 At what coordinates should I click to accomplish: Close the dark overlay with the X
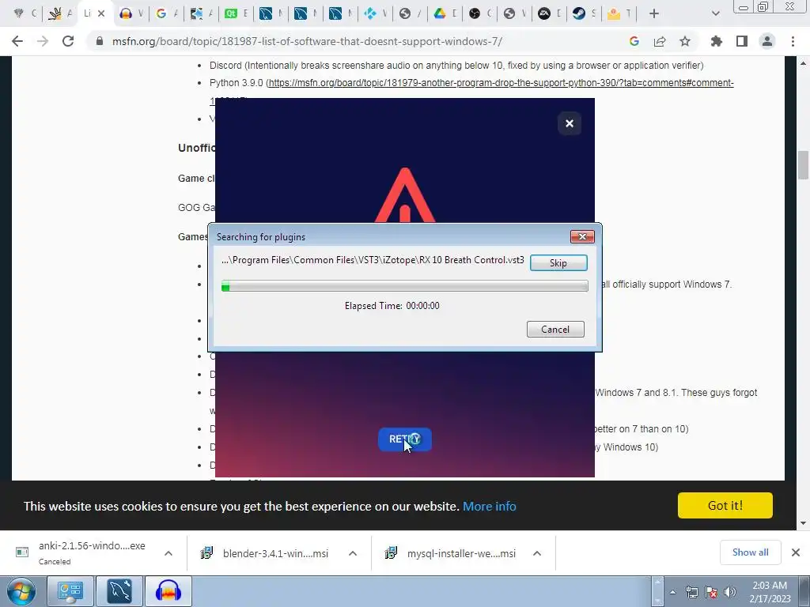570,123
